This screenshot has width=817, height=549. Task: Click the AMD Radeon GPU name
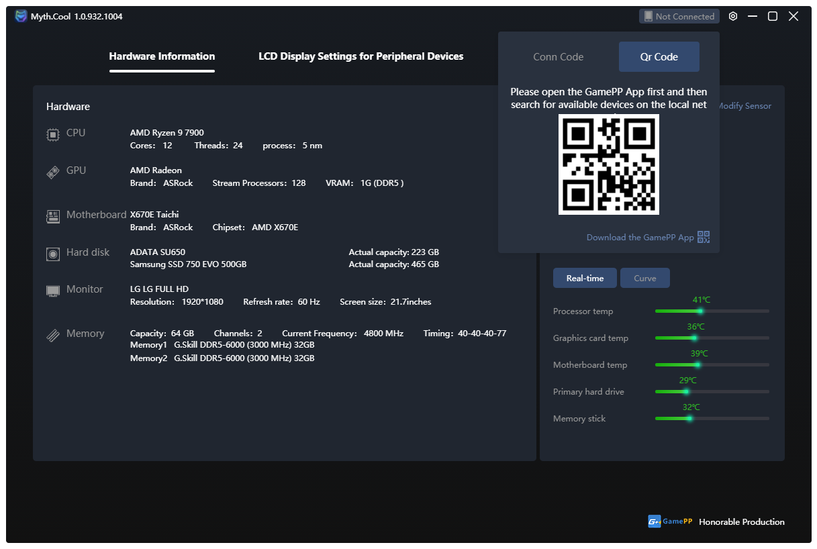click(x=156, y=170)
